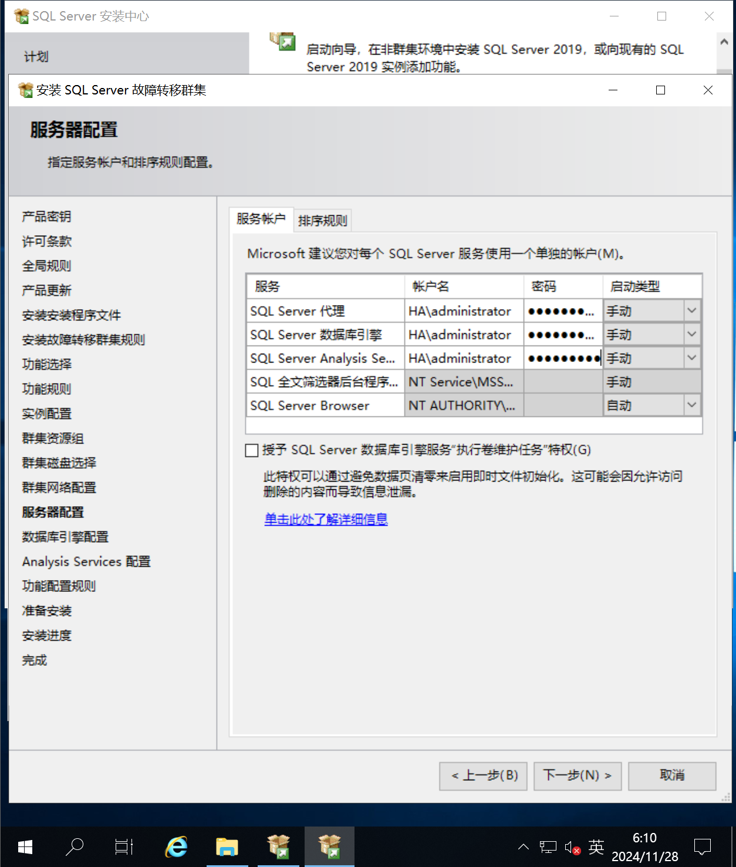Open the Windows Start menu

[x=25, y=846]
